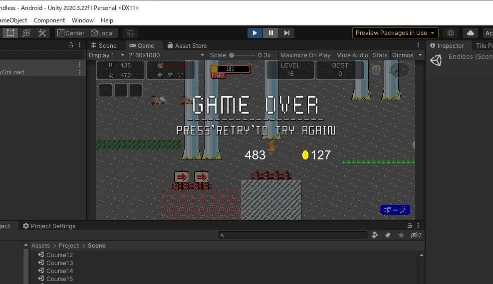The height and width of the screenshot is (284, 493).
Task: Click the favorites star icon
Action: point(401,235)
